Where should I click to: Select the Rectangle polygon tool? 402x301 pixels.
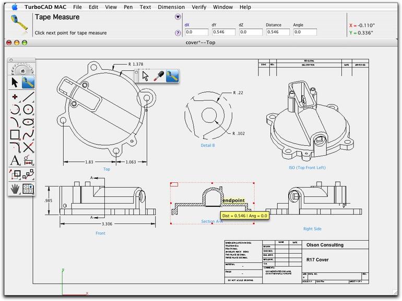15,135
